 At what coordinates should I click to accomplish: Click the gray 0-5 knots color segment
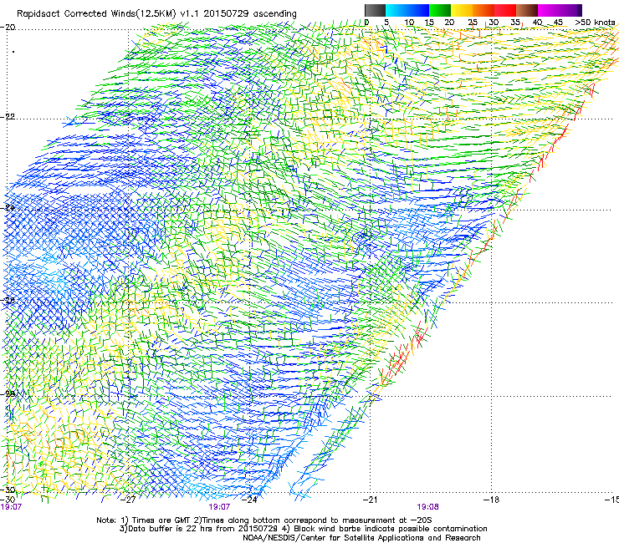375,10
